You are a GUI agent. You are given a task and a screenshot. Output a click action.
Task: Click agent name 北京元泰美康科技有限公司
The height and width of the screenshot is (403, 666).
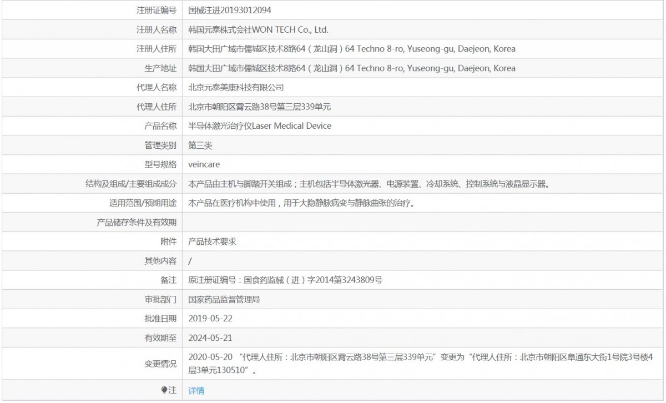236,87
